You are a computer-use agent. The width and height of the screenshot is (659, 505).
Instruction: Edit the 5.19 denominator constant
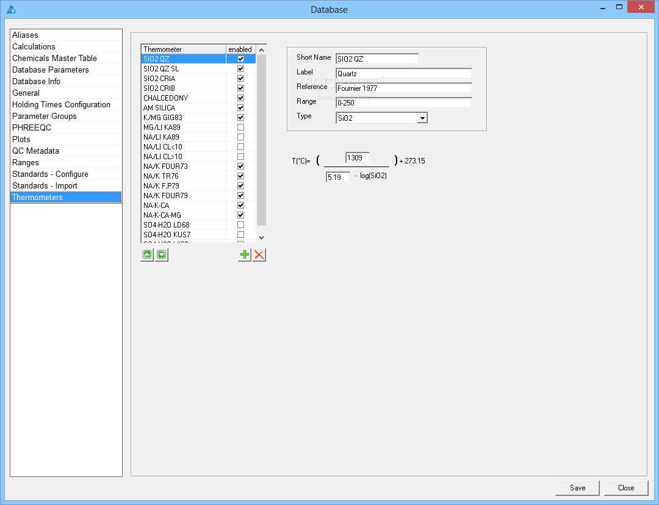(x=338, y=177)
